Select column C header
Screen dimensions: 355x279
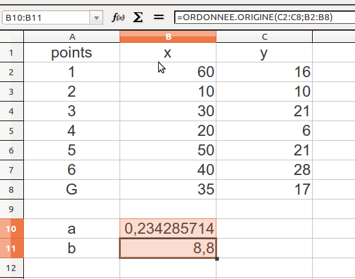click(264, 37)
